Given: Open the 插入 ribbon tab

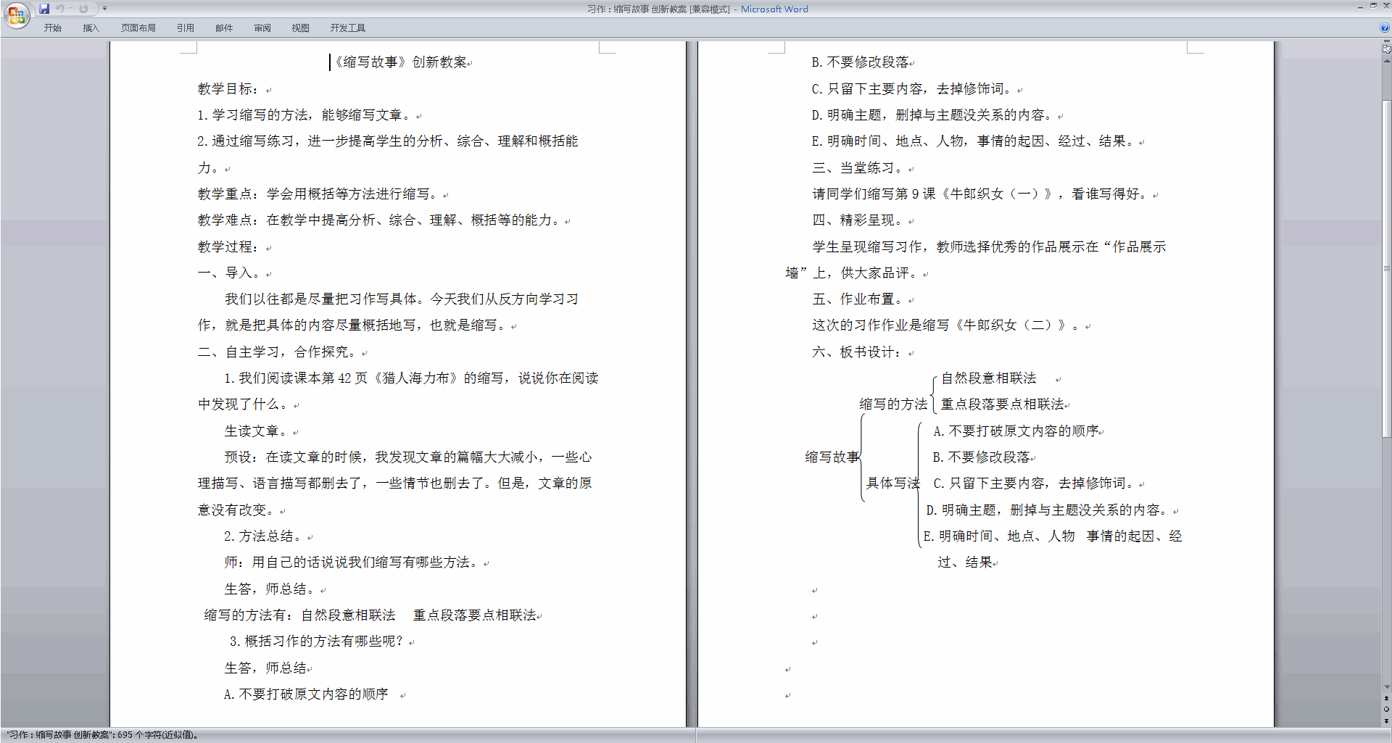Looking at the screenshot, I should [91, 28].
